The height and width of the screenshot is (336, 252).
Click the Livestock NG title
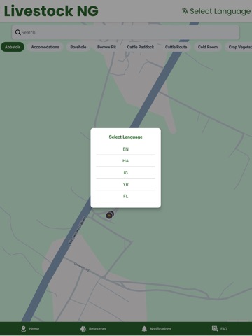click(51, 11)
